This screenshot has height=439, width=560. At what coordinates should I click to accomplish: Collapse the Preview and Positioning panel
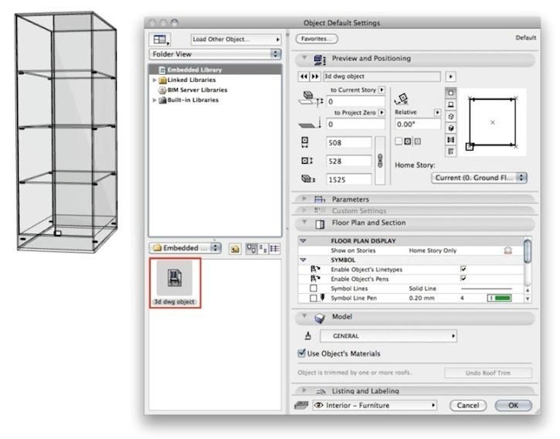click(304, 57)
